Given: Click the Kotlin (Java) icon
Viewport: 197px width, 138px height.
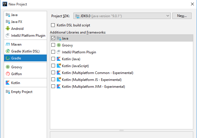Looking at the screenshot, I should [x=59, y=59].
